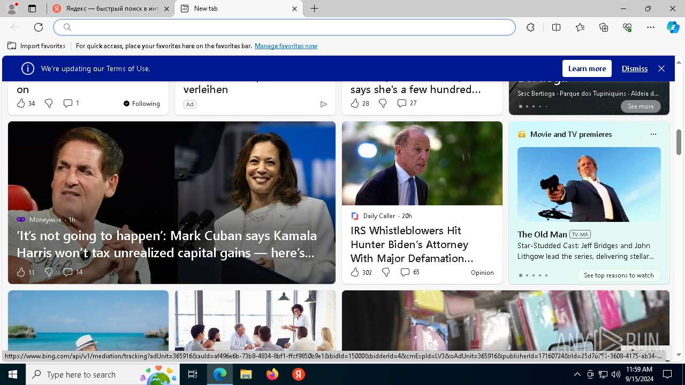The image size is (685, 385).
Task: Open File Explorer from the taskbar
Action: 246,374
